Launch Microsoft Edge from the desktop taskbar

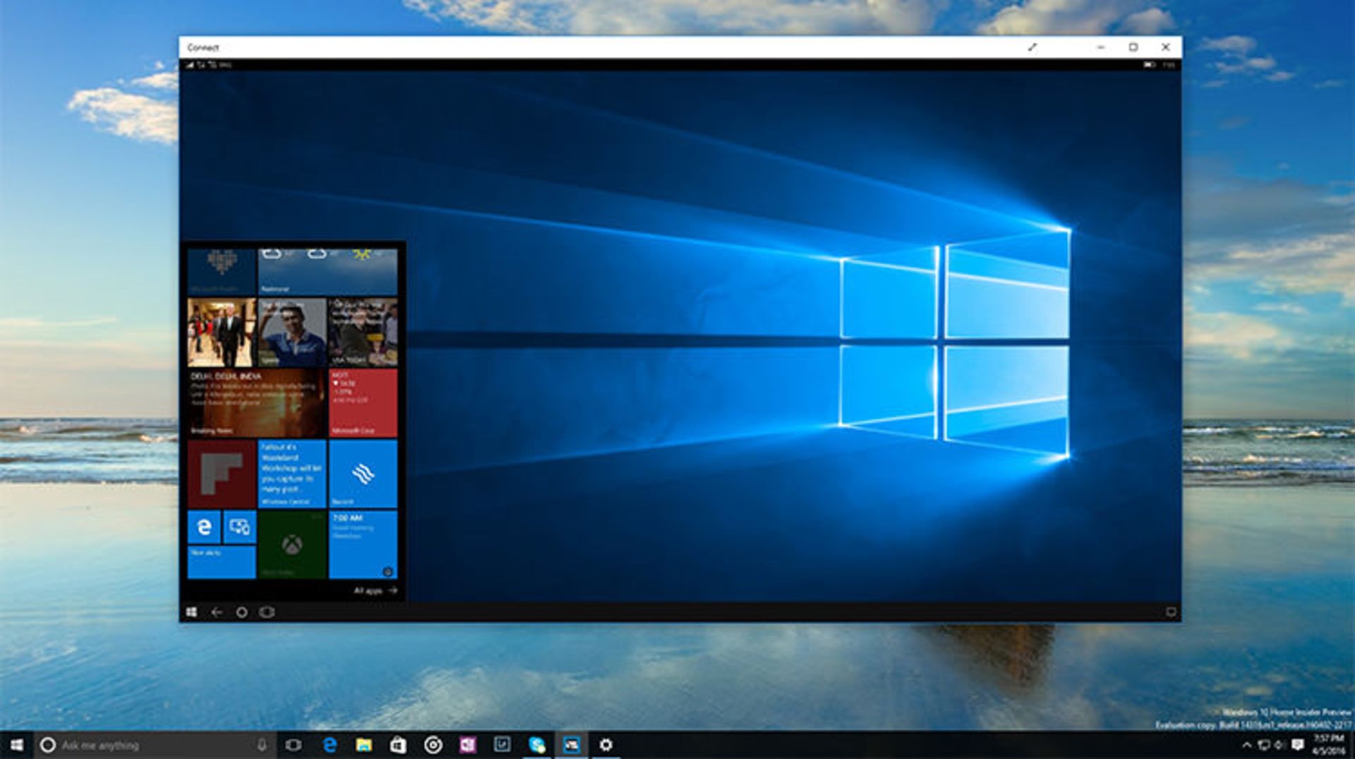point(329,745)
